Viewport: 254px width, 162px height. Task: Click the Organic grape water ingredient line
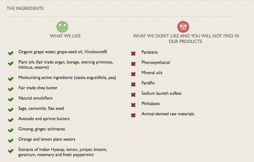coord(63,52)
